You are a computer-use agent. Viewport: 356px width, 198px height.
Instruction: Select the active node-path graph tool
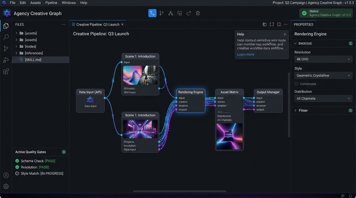[x=152, y=13]
